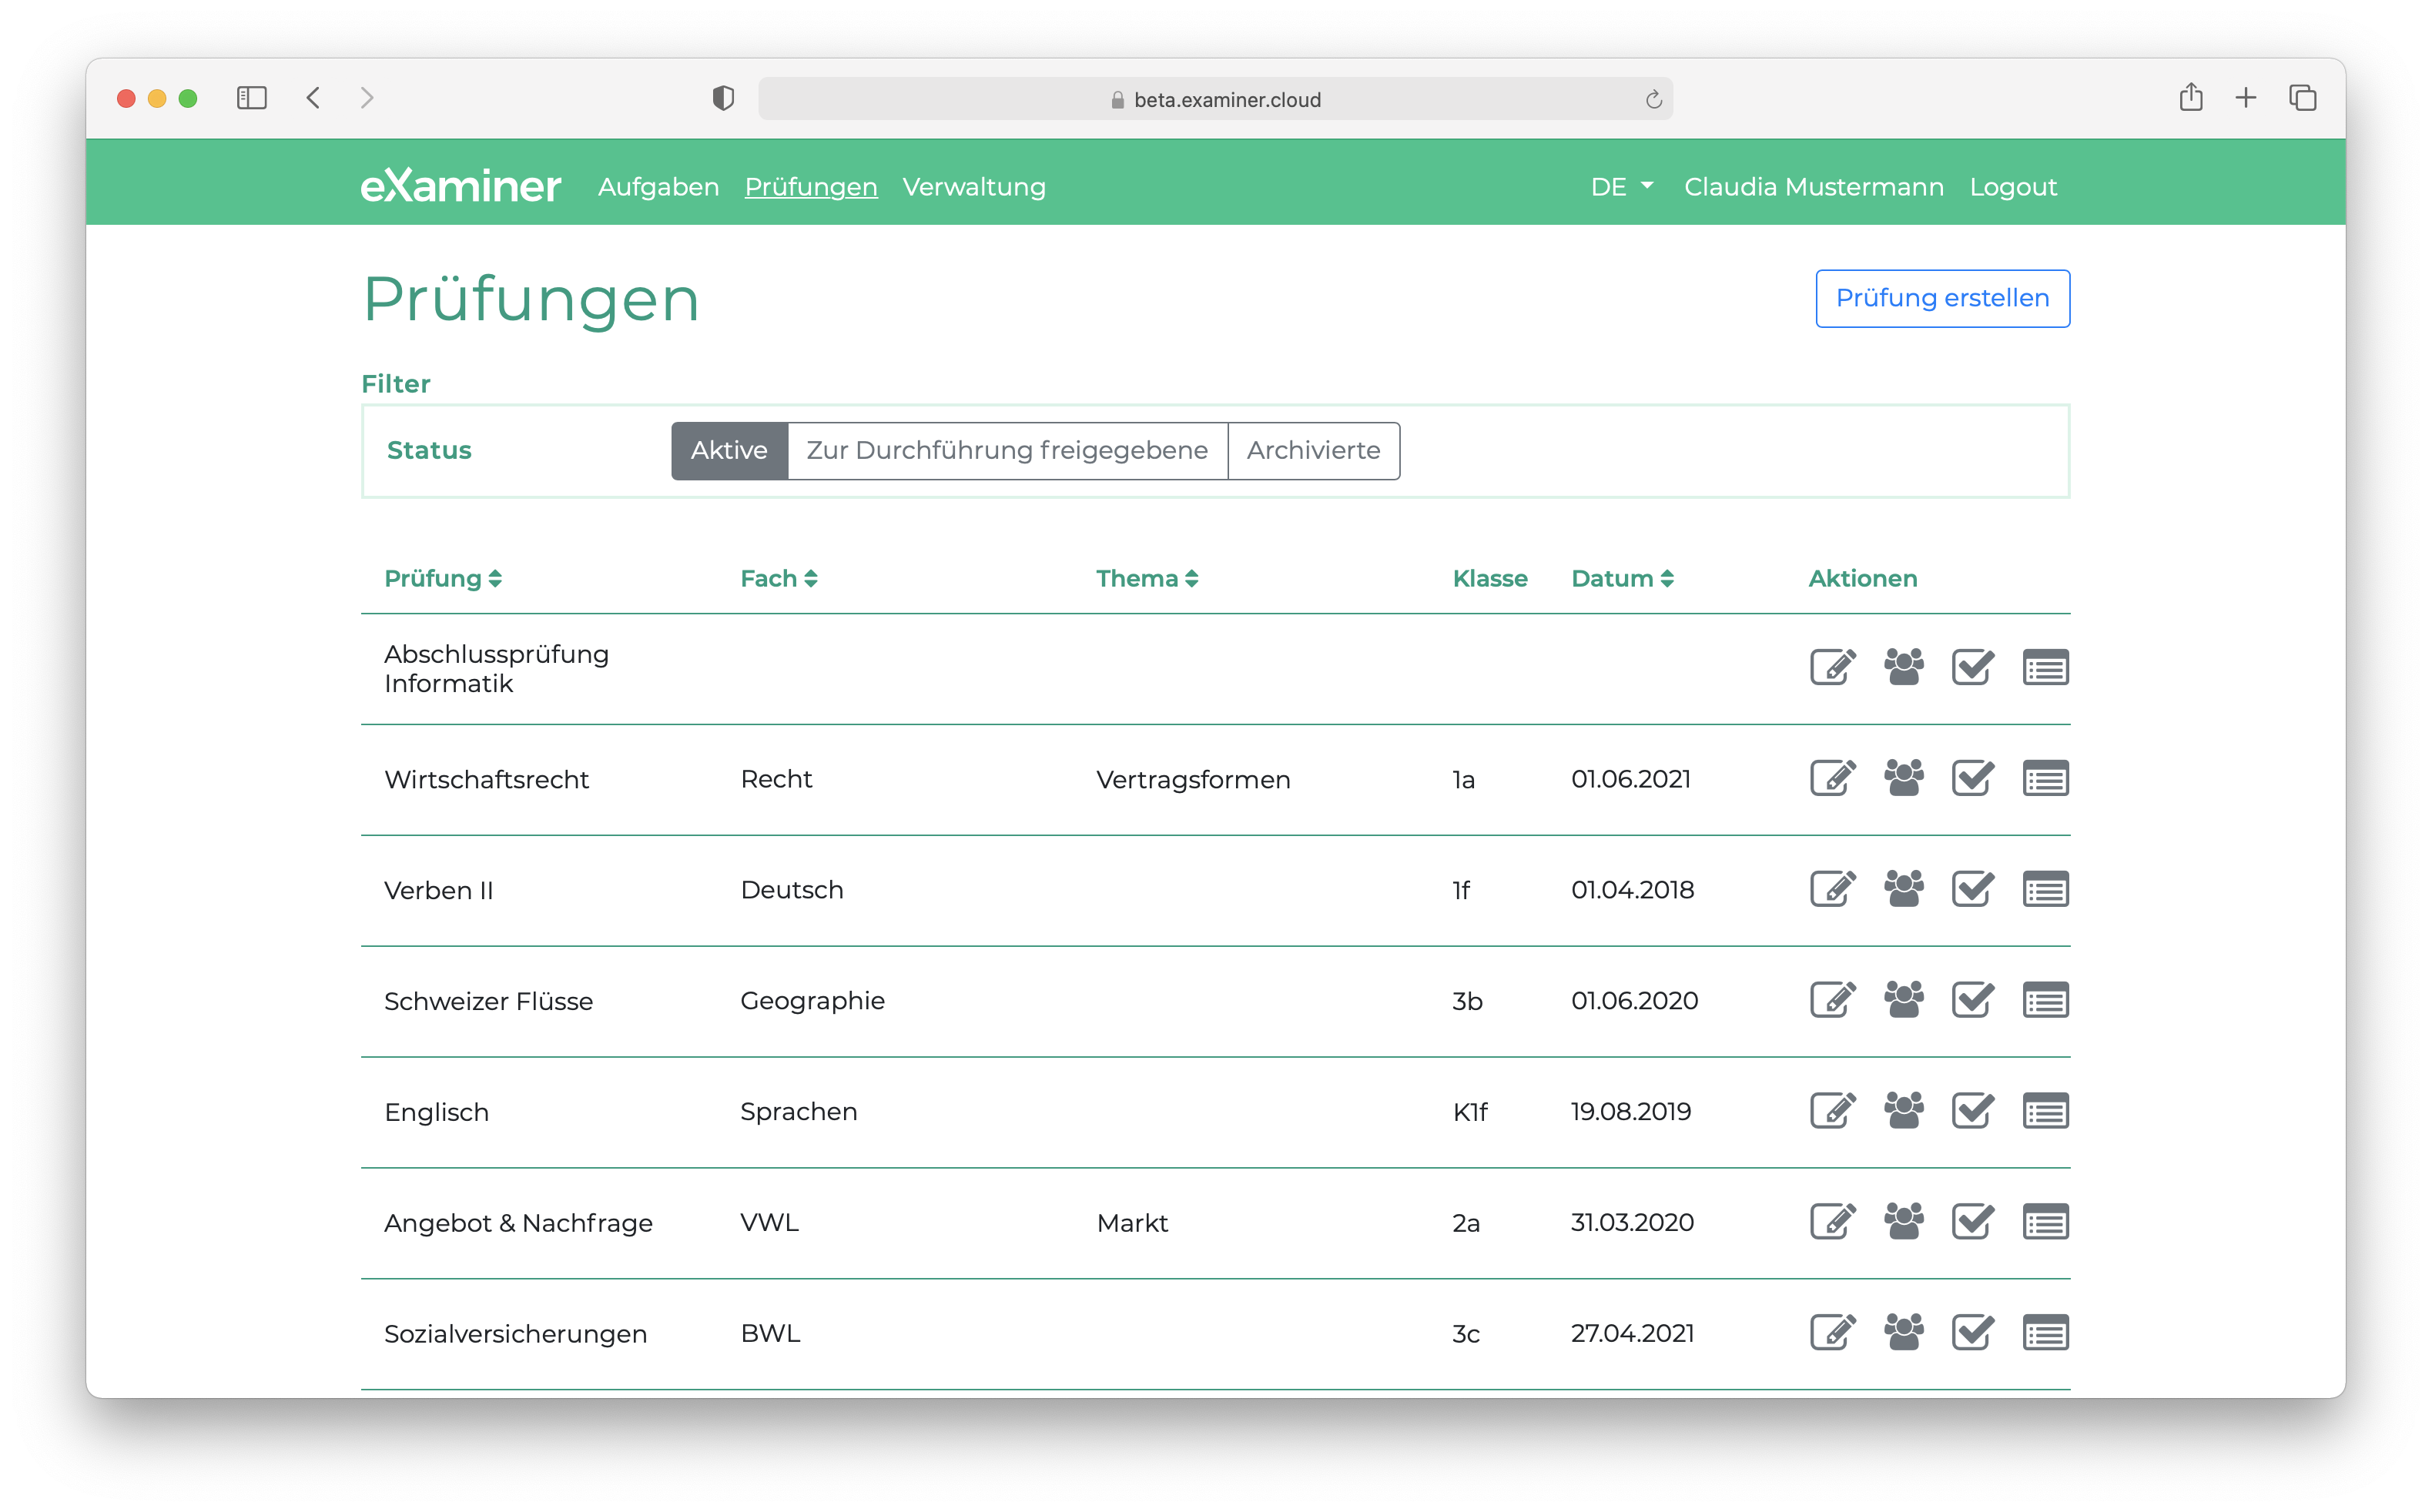The width and height of the screenshot is (2432, 1512).
Task: Go to Aufgaben in navigation
Action: tap(658, 187)
